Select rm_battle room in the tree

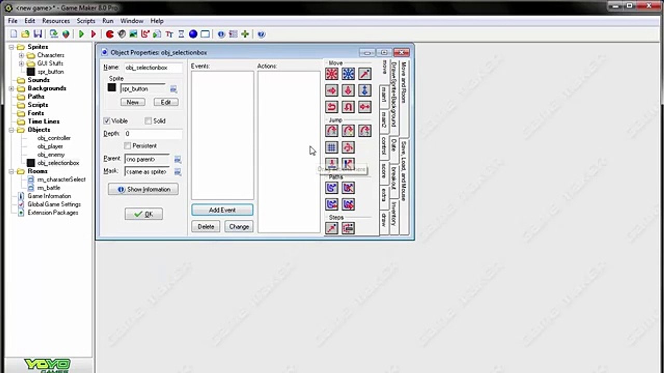[49, 188]
